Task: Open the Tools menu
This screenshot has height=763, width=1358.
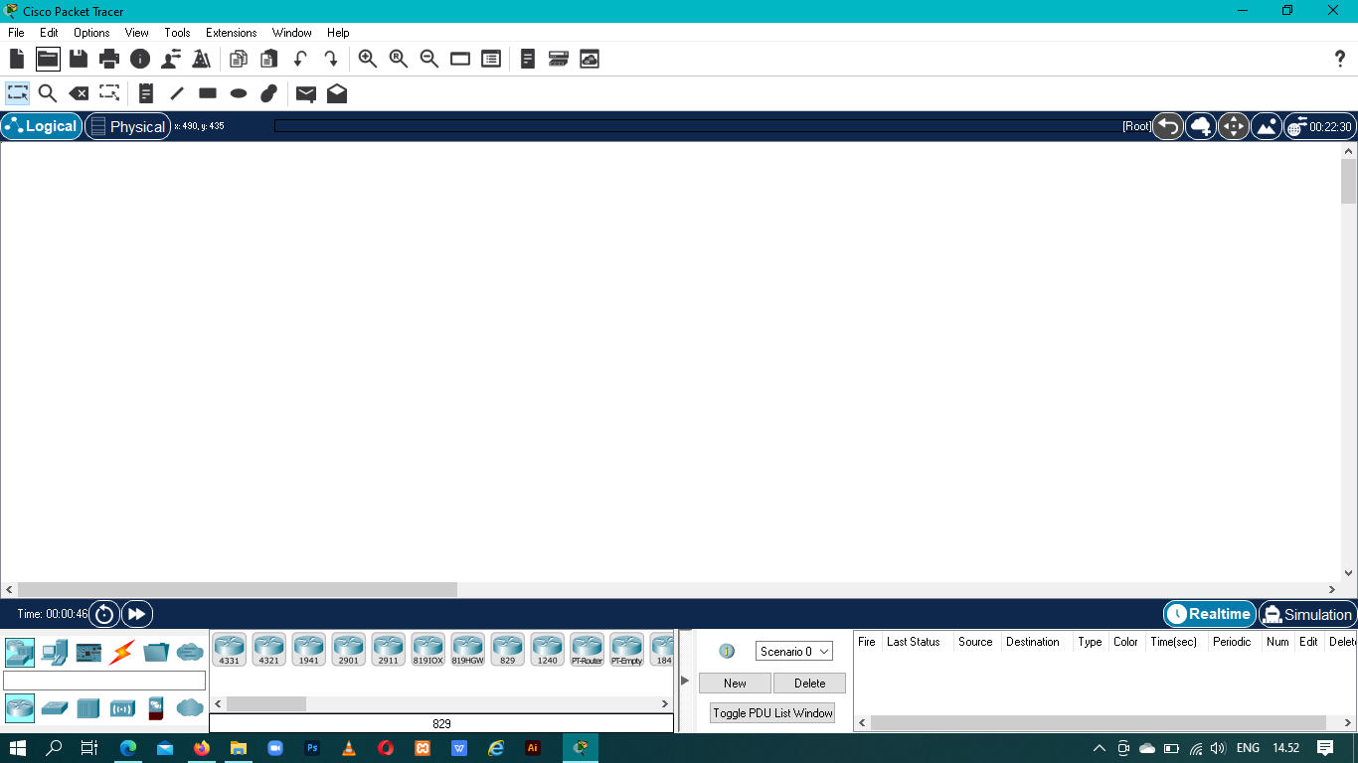Action: (x=177, y=33)
